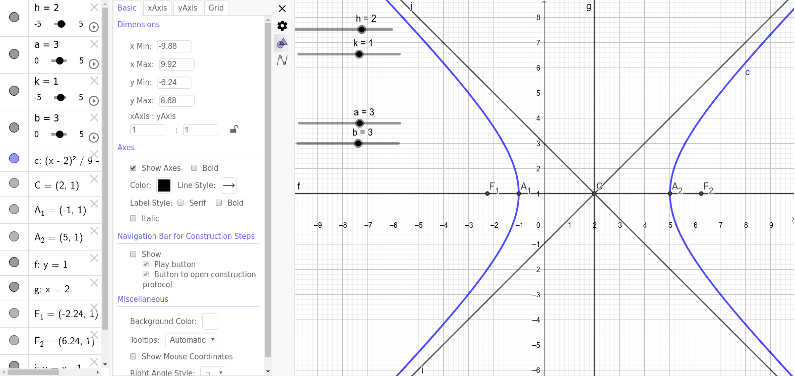Click the x Min input field
The width and height of the screenshot is (795, 377).
point(174,46)
